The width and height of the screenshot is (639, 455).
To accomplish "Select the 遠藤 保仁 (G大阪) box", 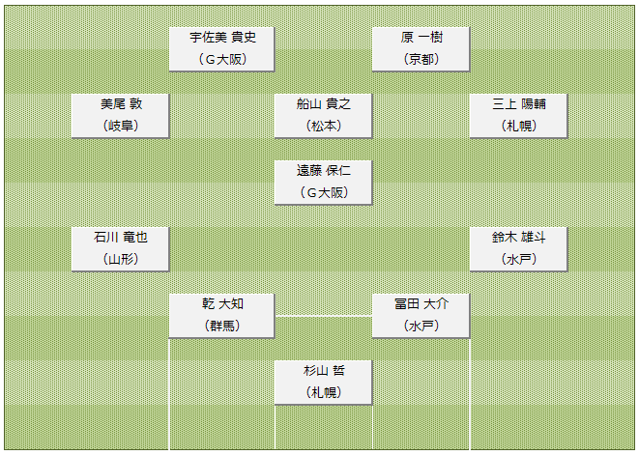I will coord(323,182).
